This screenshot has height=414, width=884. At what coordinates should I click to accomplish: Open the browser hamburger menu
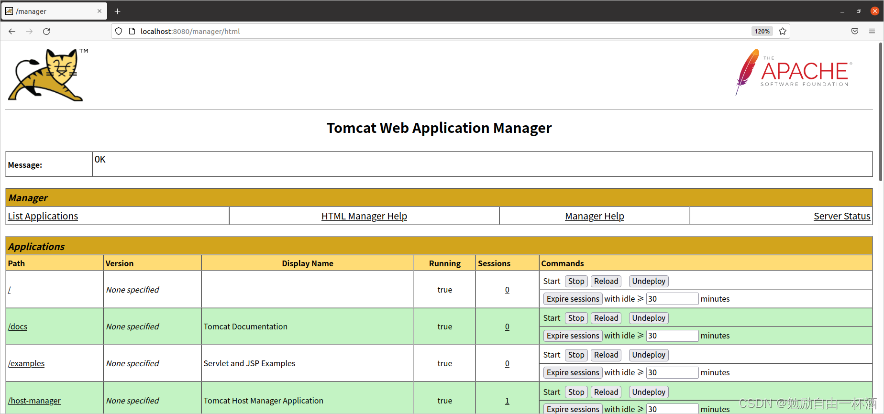[x=872, y=31]
